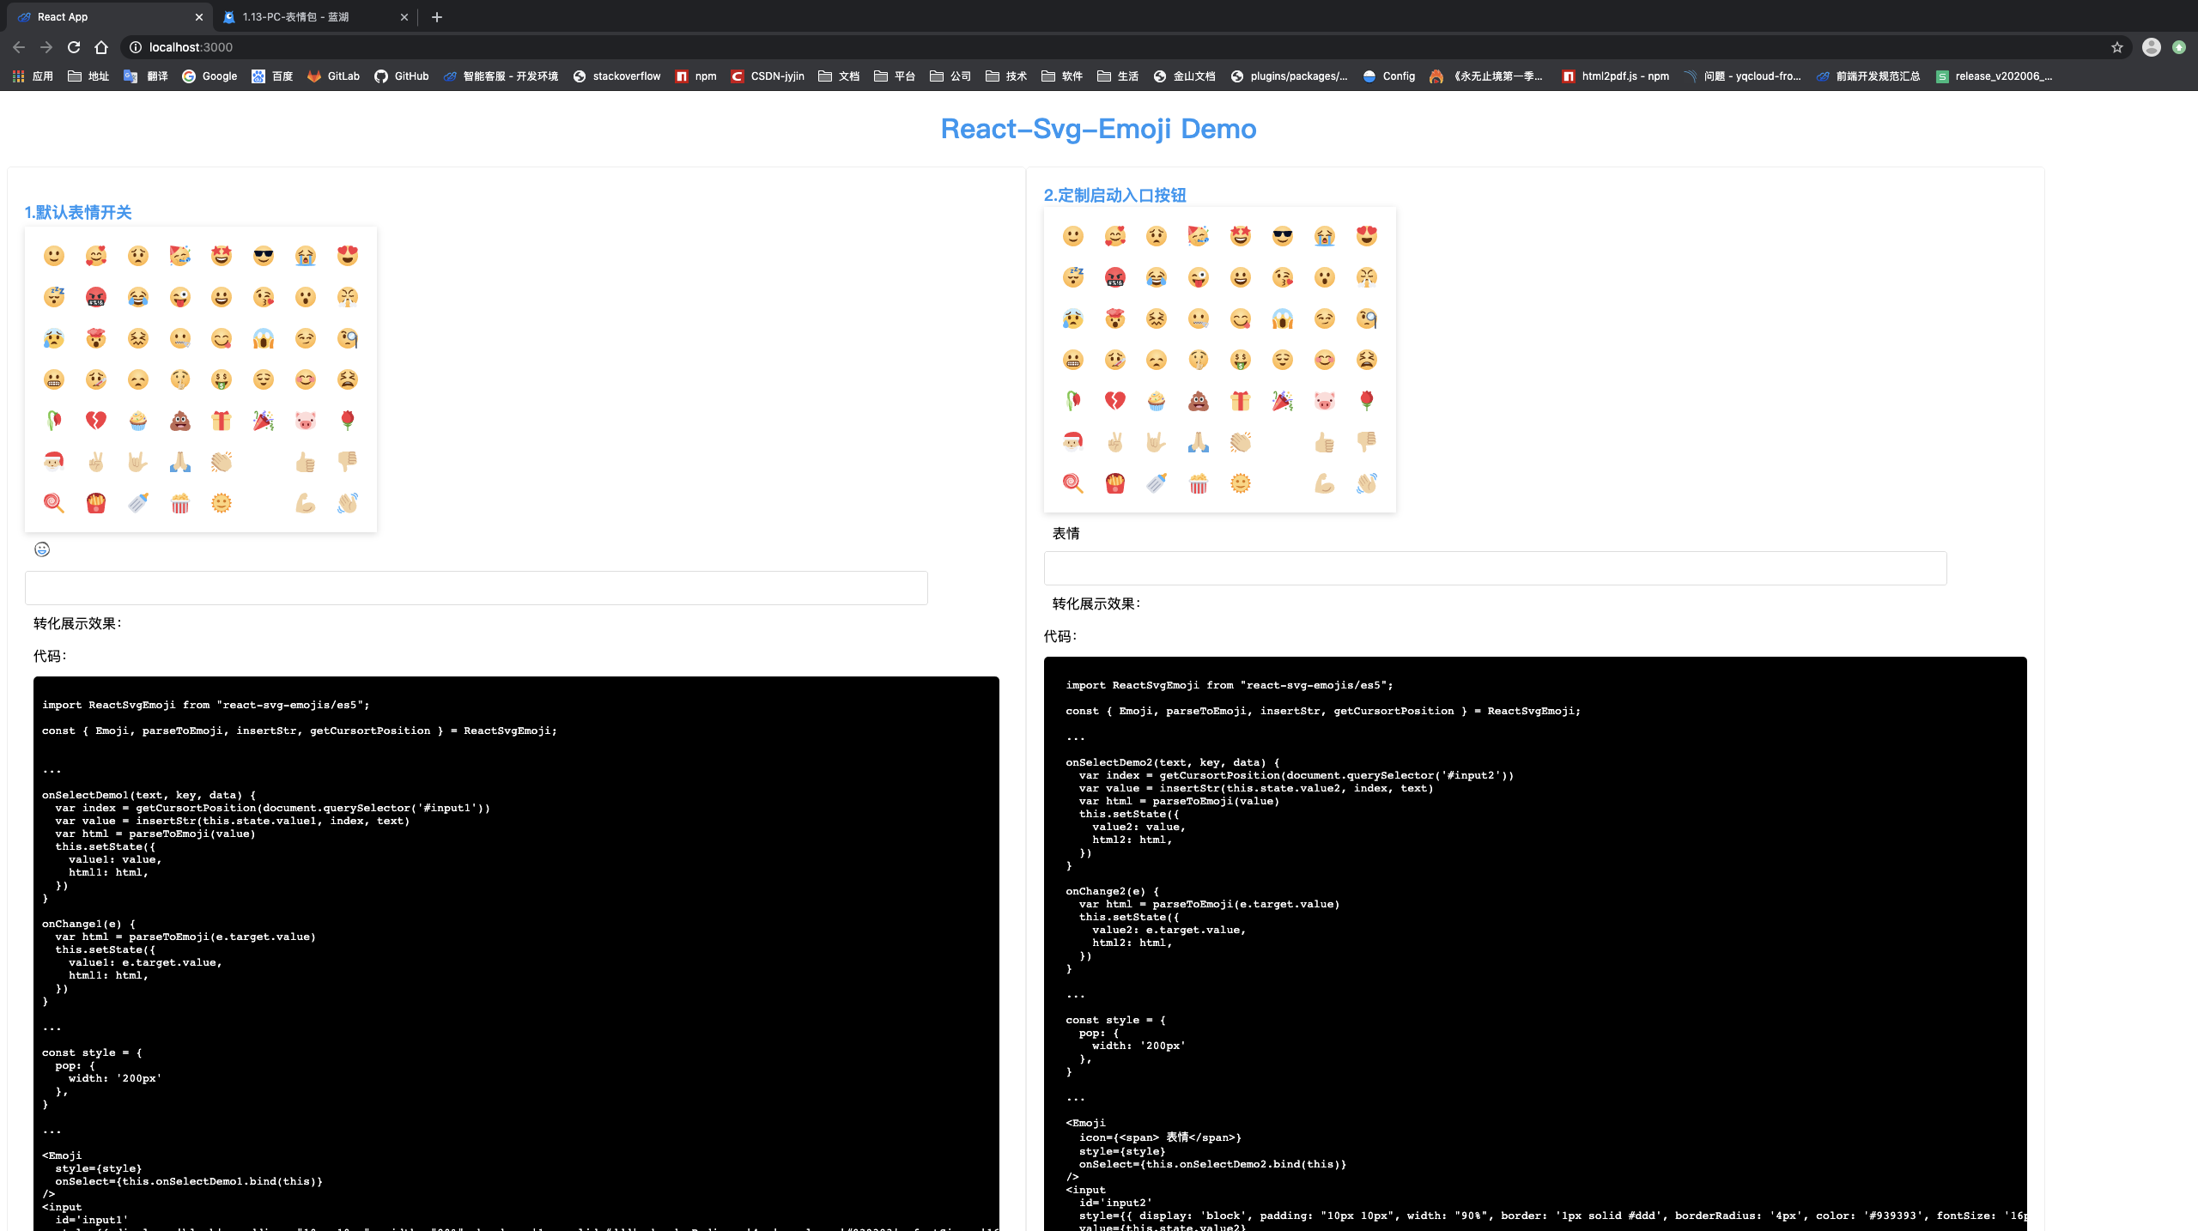Toggle emoji panel via 表情 trigger text

coord(1066,533)
